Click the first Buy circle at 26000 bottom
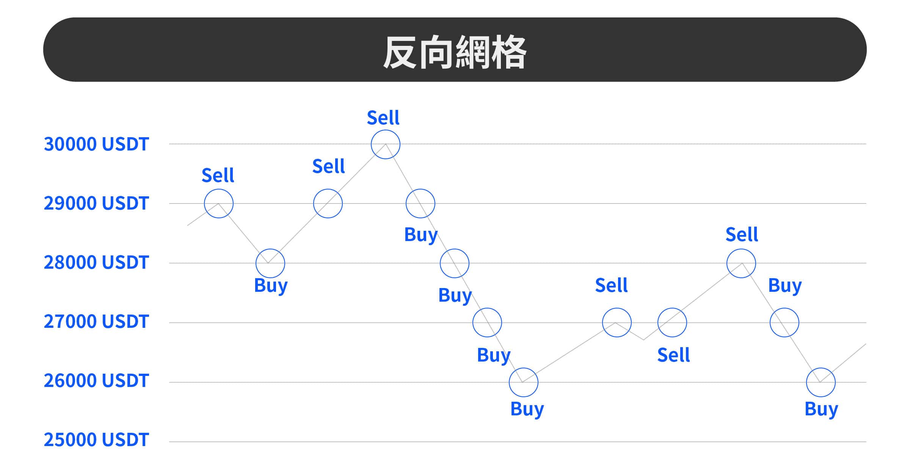The image size is (910, 476). [x=524, y=382]
